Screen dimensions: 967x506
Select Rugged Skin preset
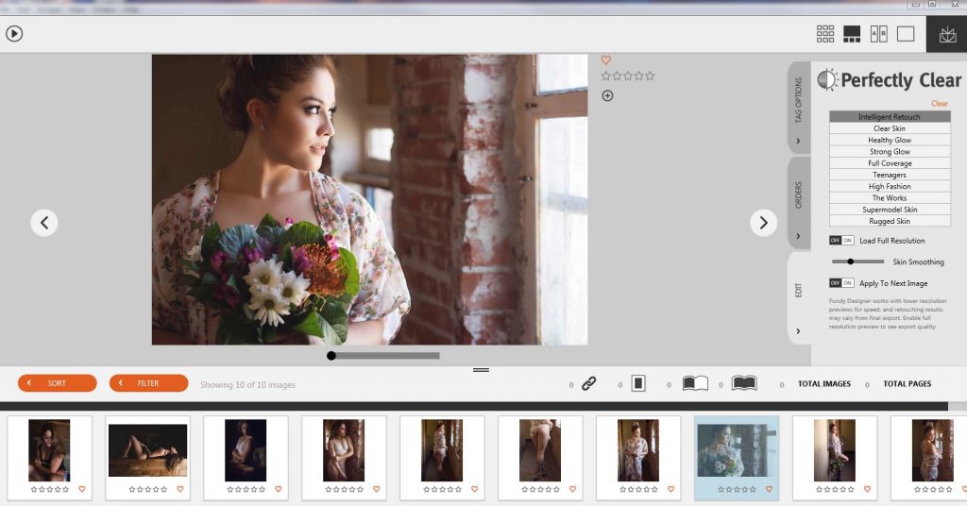tap(890, 221)
